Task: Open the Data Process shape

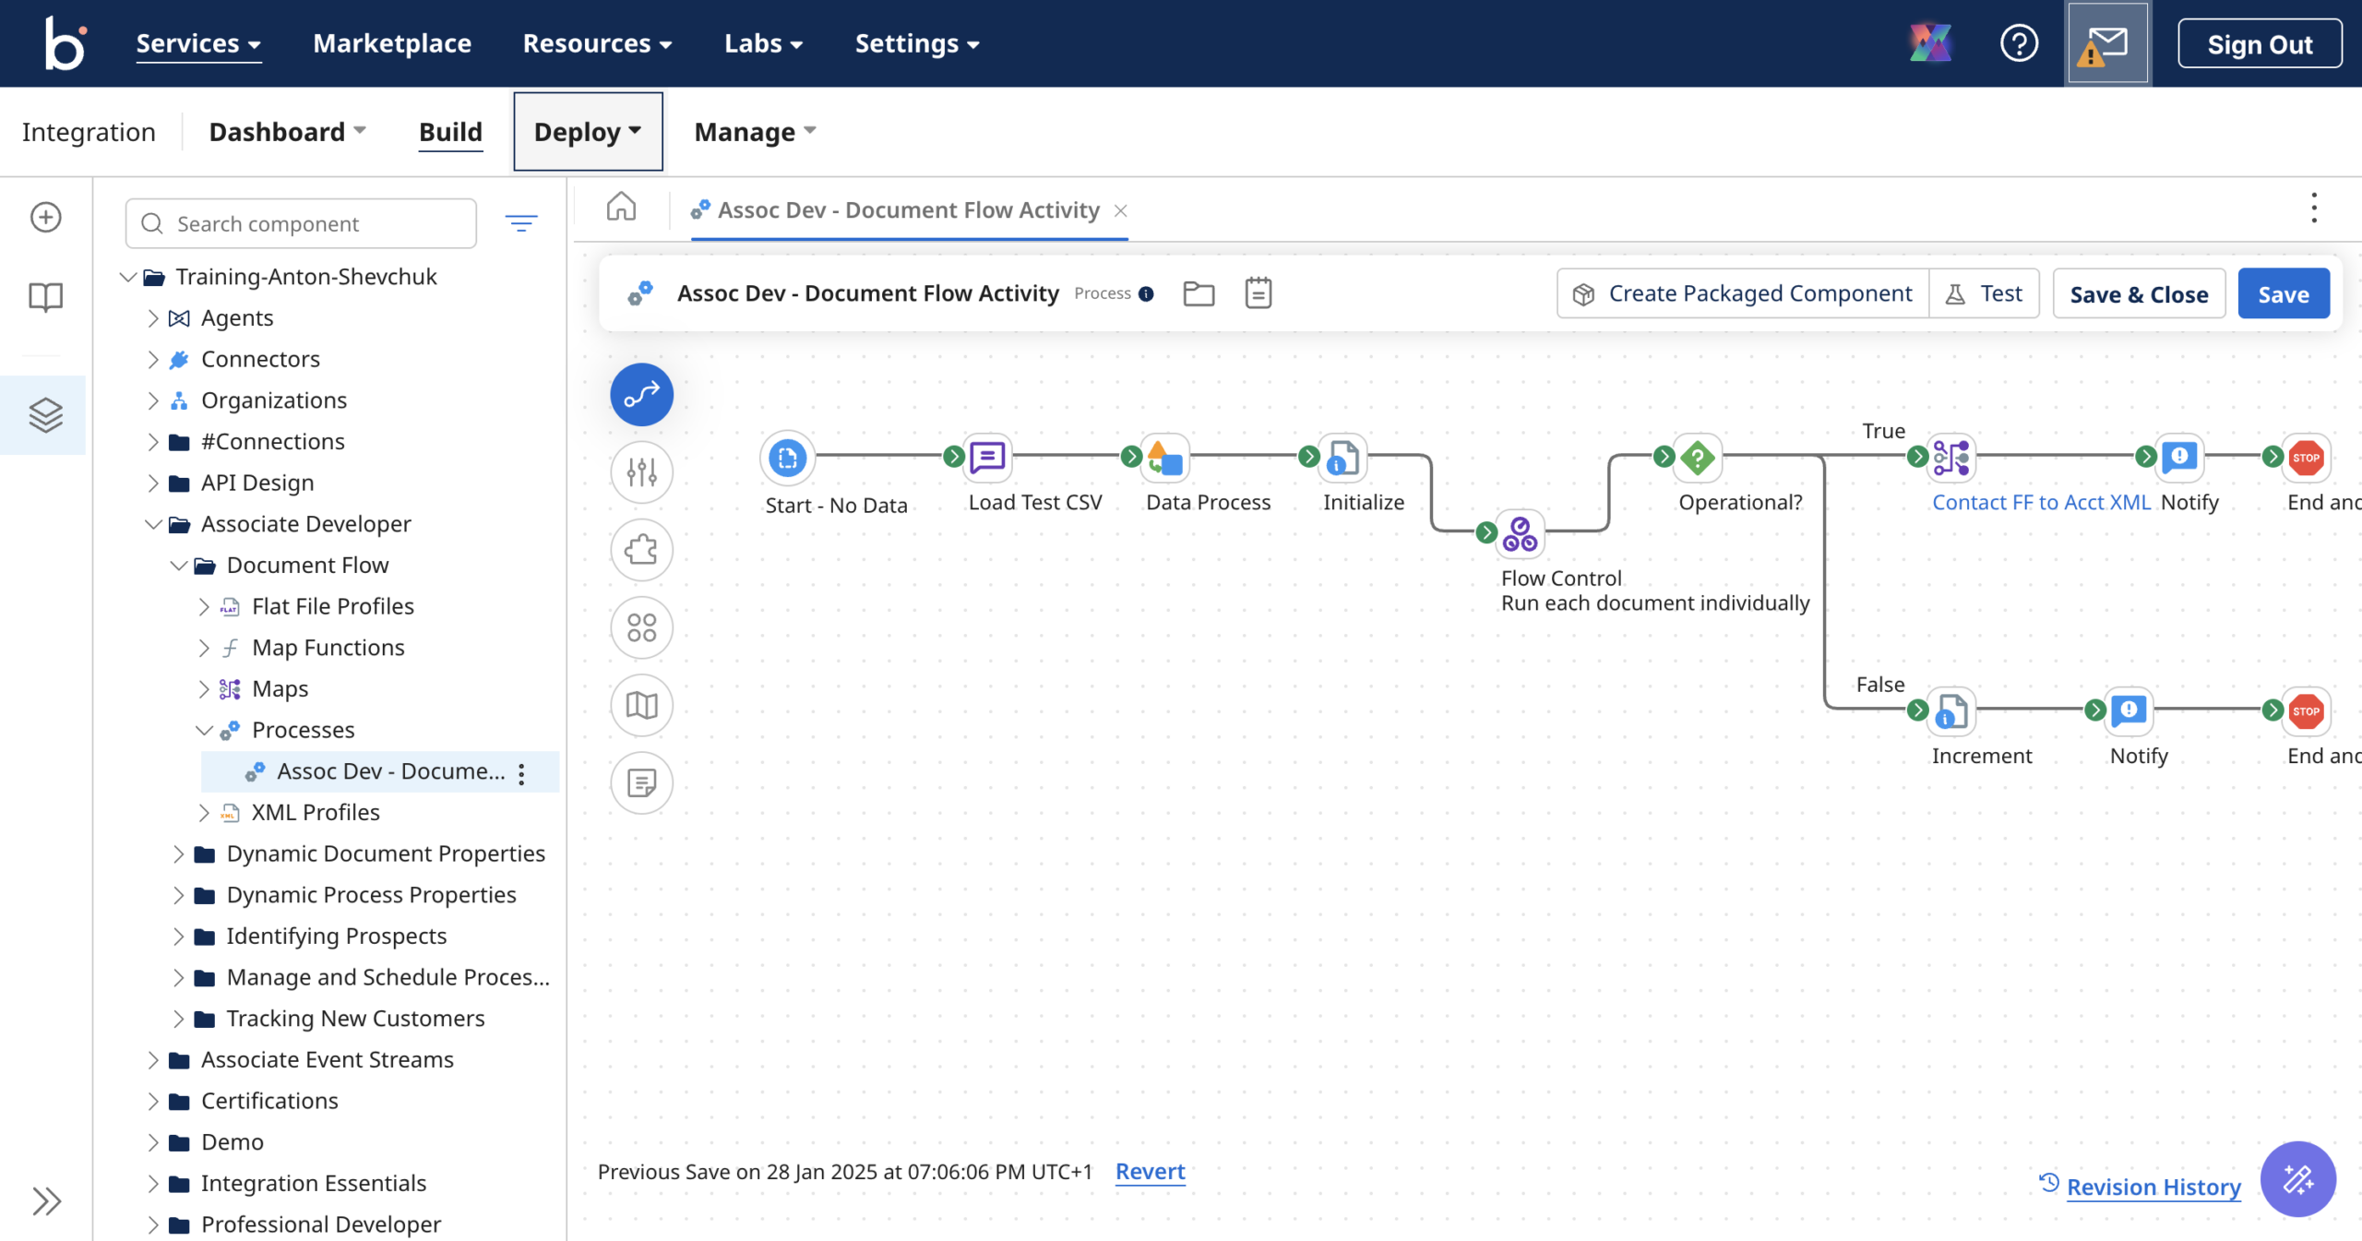Action: [1165, 458]
